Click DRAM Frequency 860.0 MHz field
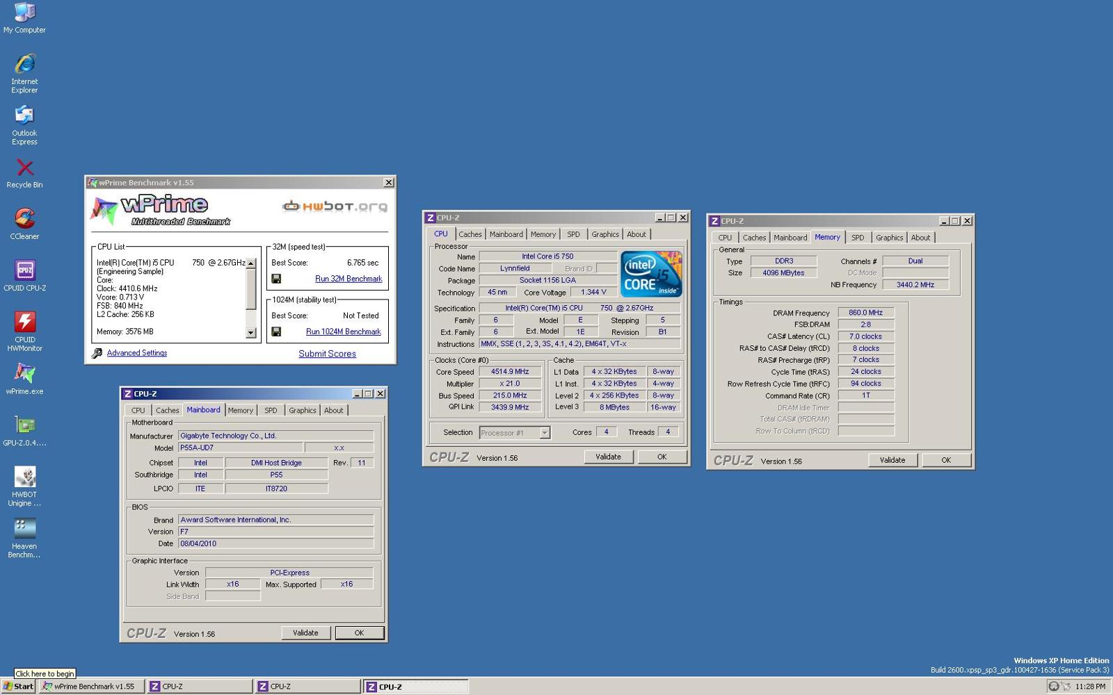 pos(866,313)
